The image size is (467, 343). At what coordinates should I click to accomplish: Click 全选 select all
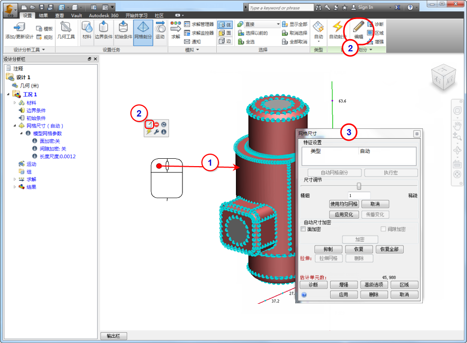click(x=246, y=42)
